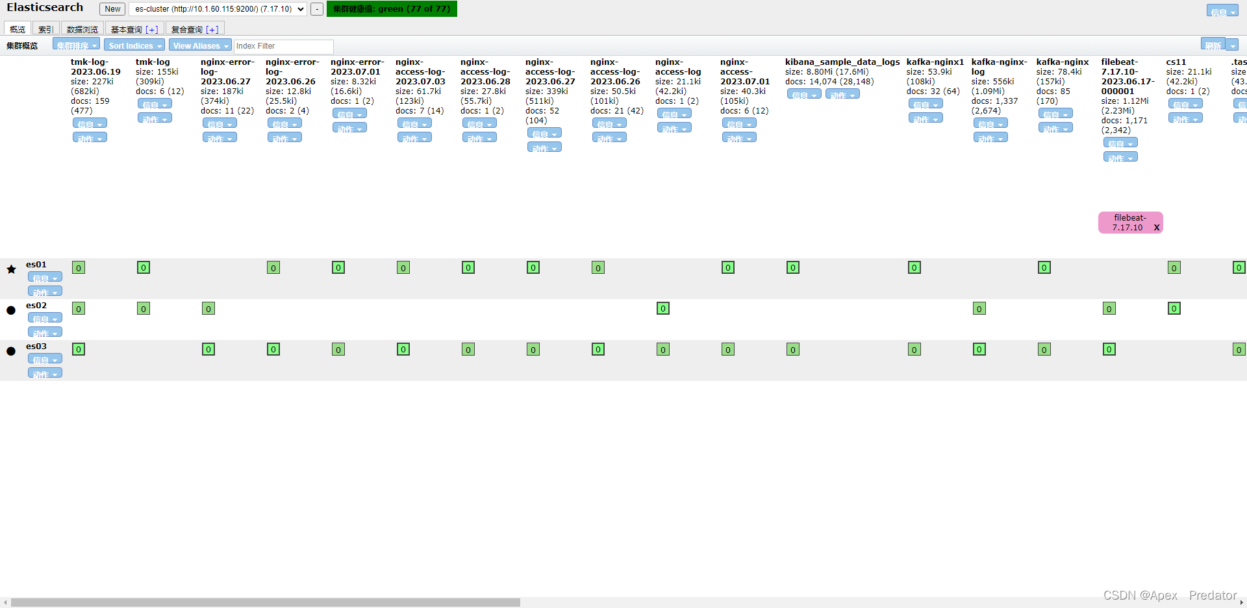Open the 信息 dropdown under tmk-log-2023.06.19
This screenshot has width=1247, height=608.
click(x=90, y=123)
